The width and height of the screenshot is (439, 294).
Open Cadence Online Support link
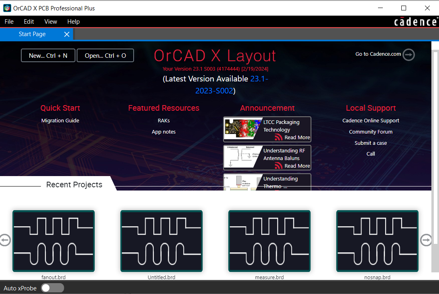[371, 121]
